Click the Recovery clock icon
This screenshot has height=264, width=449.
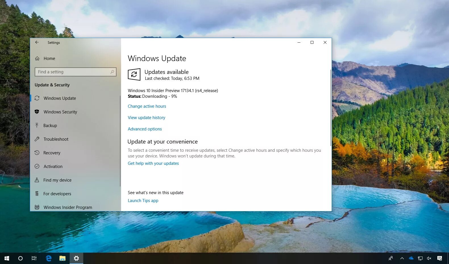37,153
